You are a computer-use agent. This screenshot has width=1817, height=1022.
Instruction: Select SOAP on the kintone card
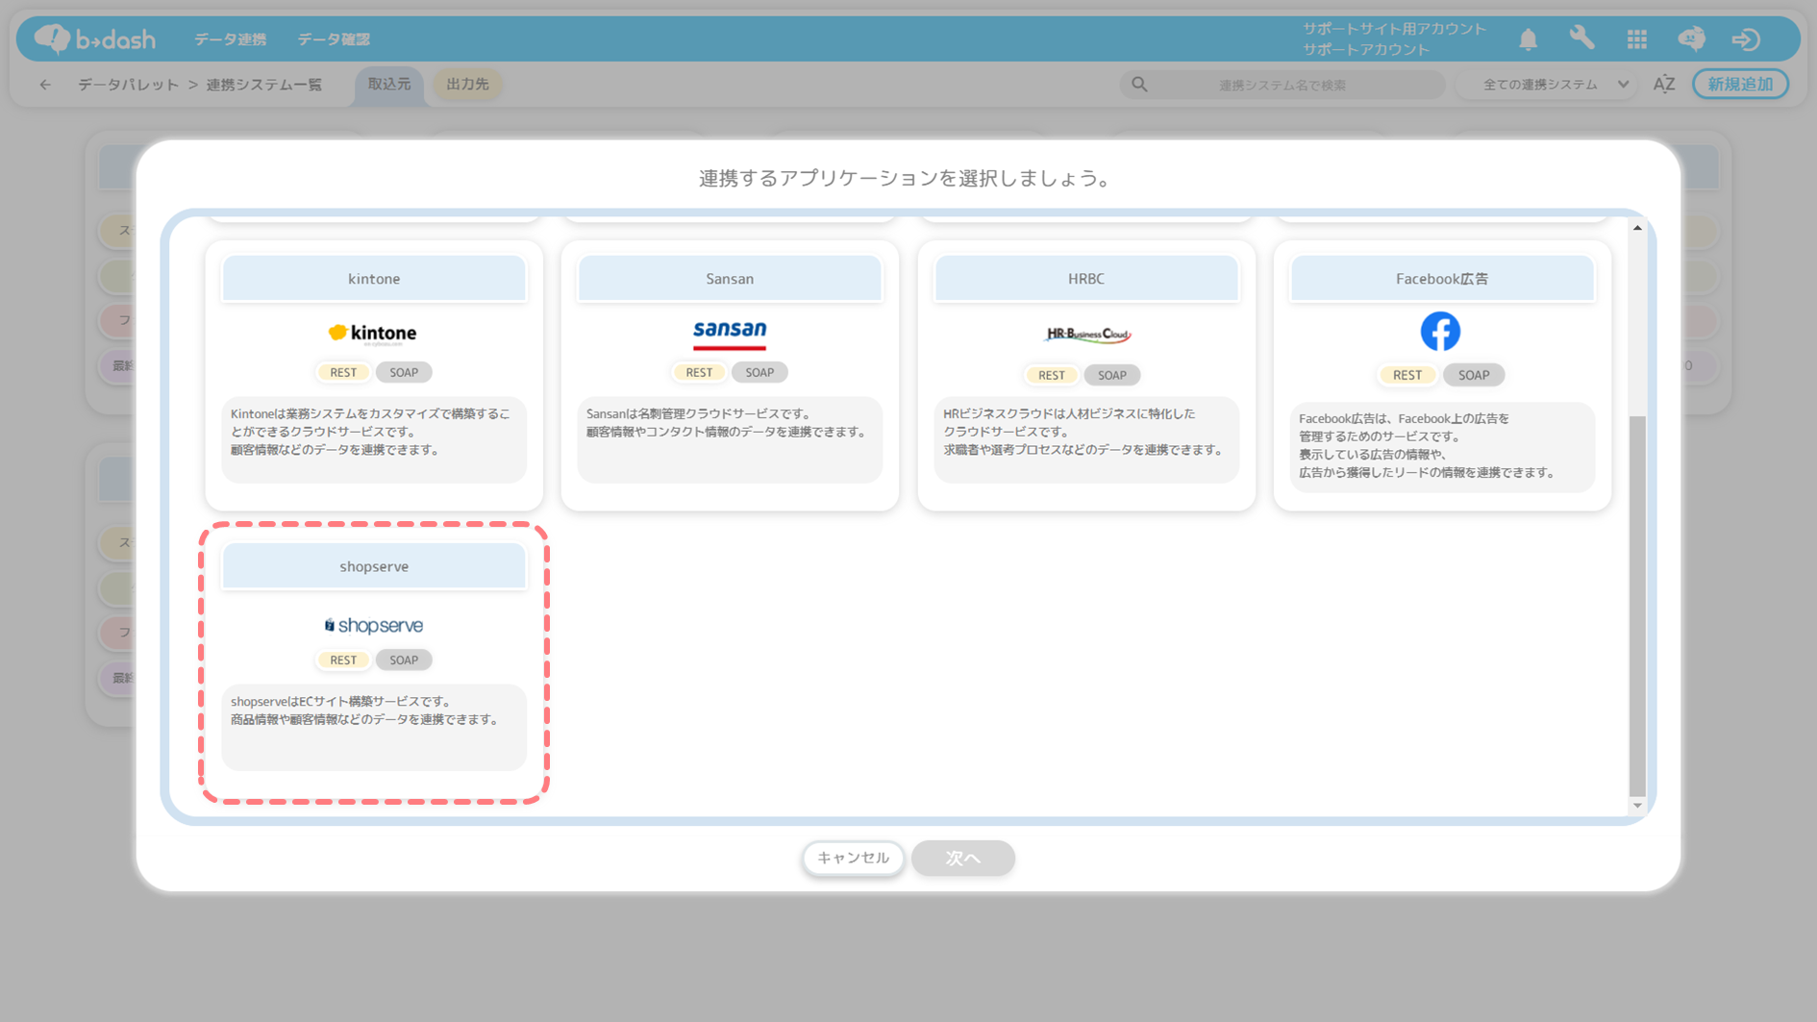404,372
